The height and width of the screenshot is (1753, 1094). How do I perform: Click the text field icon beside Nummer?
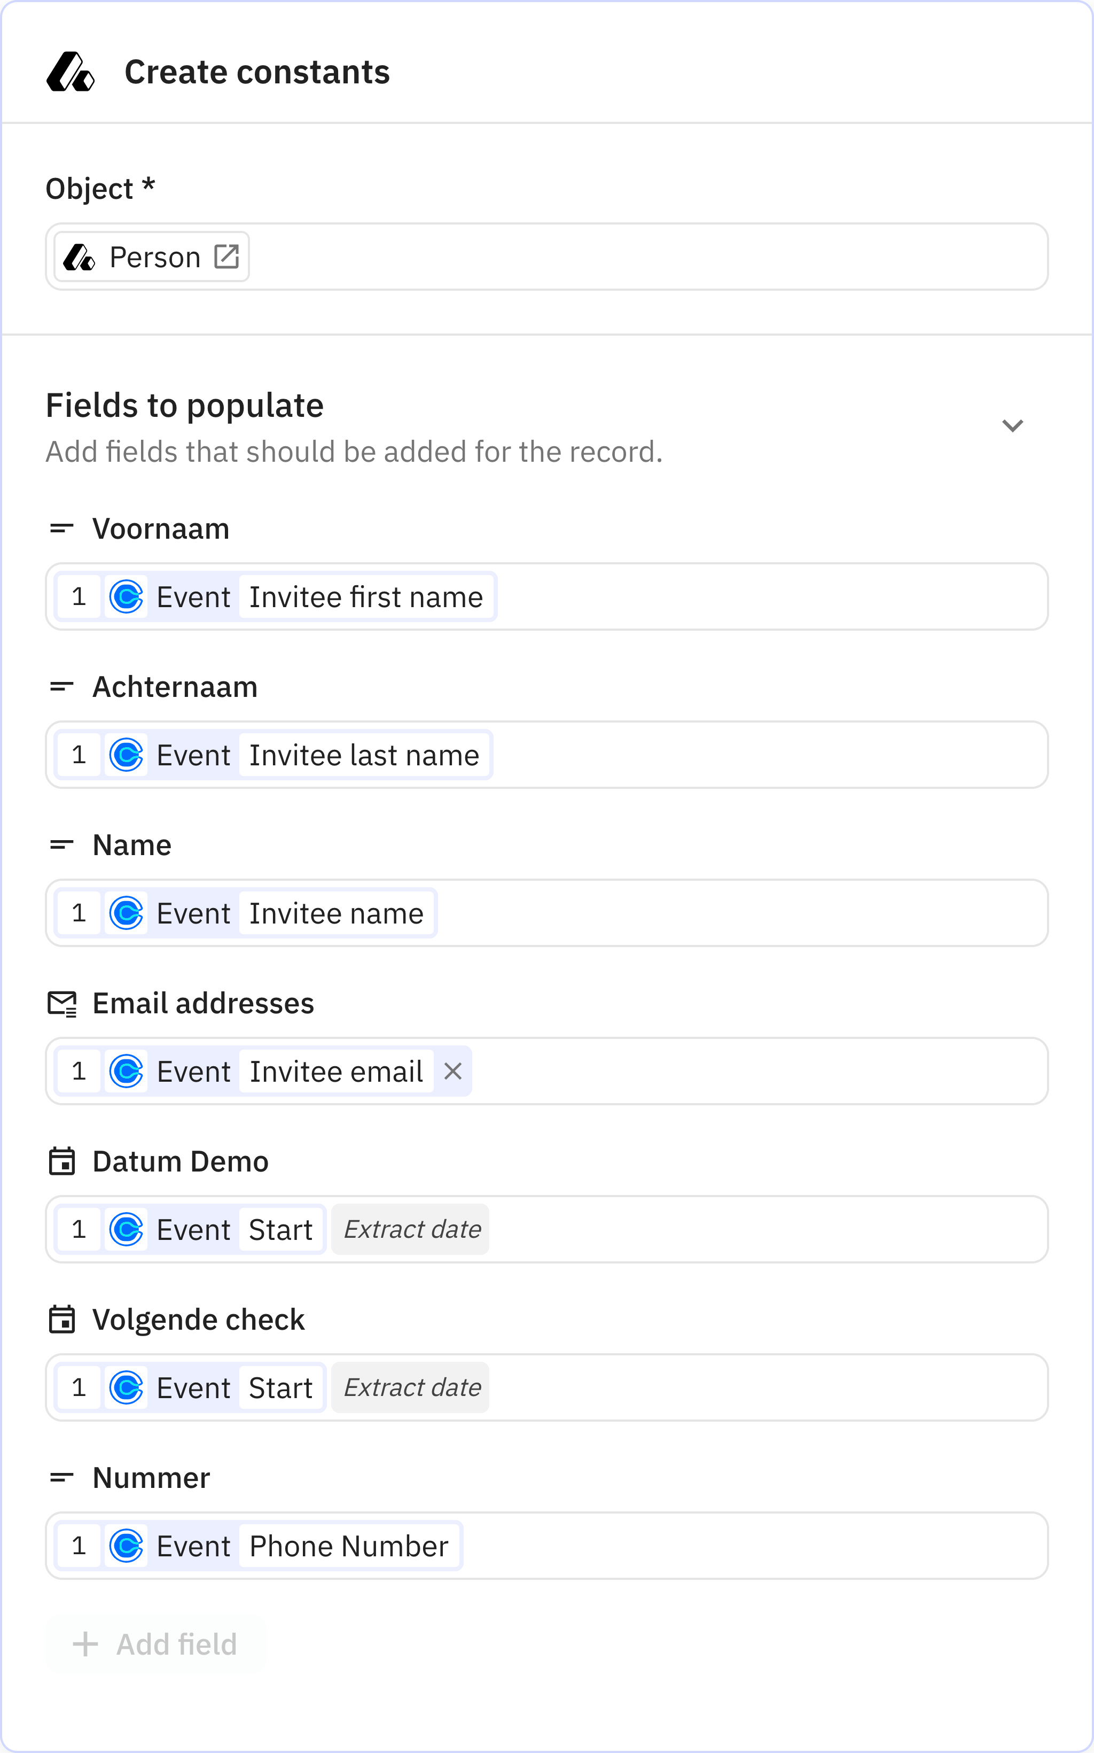[x=61, y=1477]
